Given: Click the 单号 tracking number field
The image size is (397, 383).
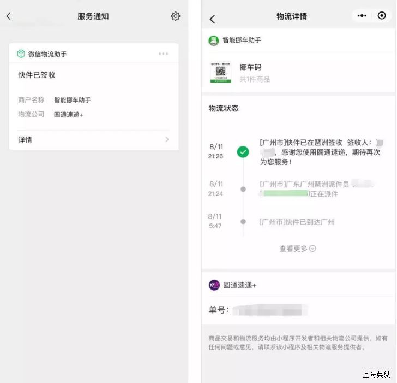Looking at the screenshot, I should point(258,310).
